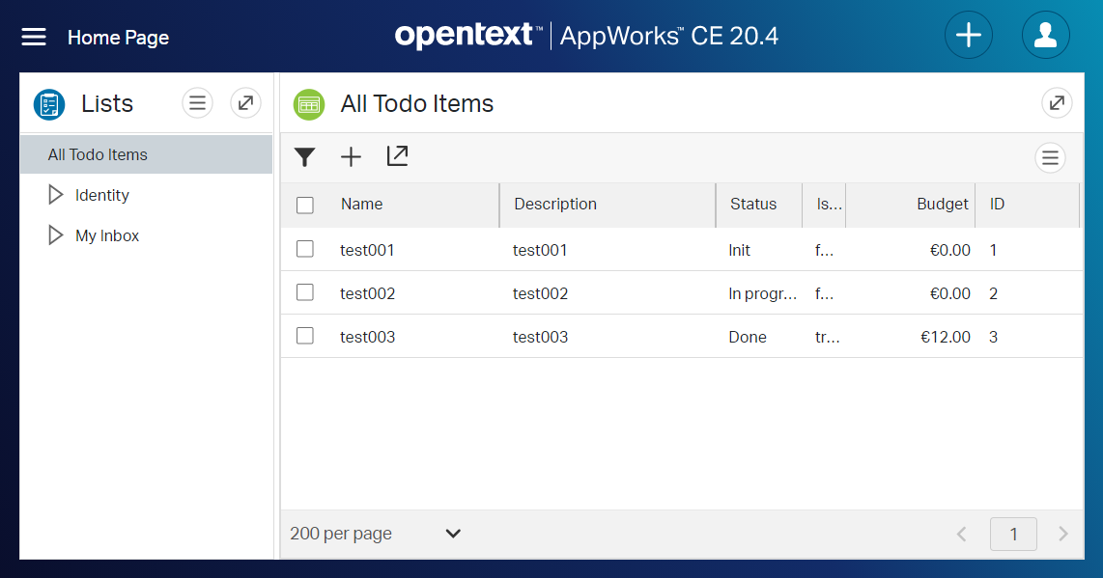The image size is (1103, 578).
Task: Click the €0.00 budget of test002
Action: click(x=949, y=294)
